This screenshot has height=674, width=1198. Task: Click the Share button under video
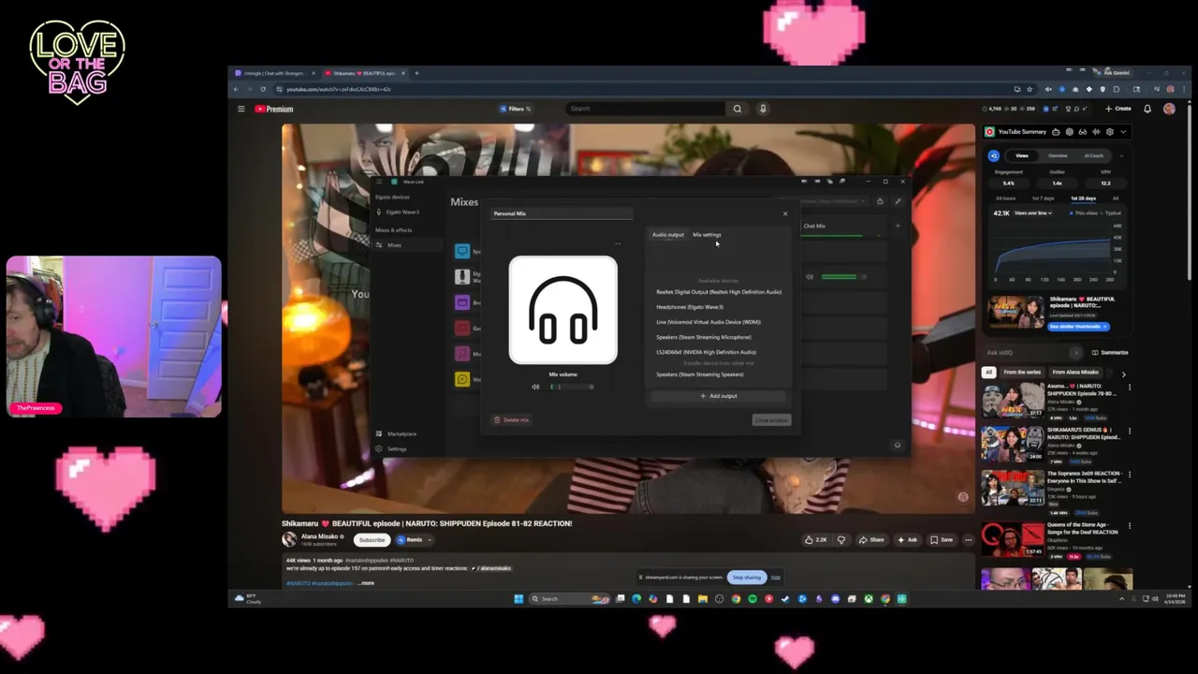[871, 540]
